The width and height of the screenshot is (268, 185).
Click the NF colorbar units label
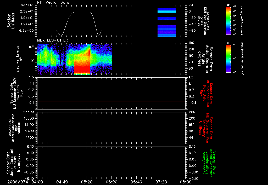point(242,20)
